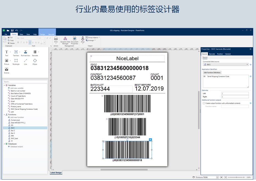
Task: Click the zoom to fit page icon in status bar
Action: point(221,177)
